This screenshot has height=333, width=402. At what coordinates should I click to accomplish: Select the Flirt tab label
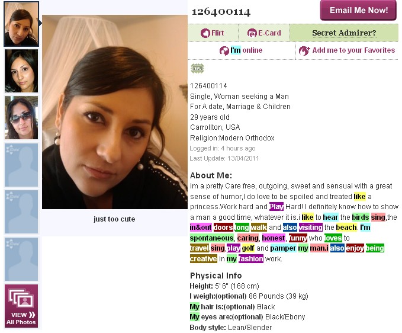click(217, 33)
